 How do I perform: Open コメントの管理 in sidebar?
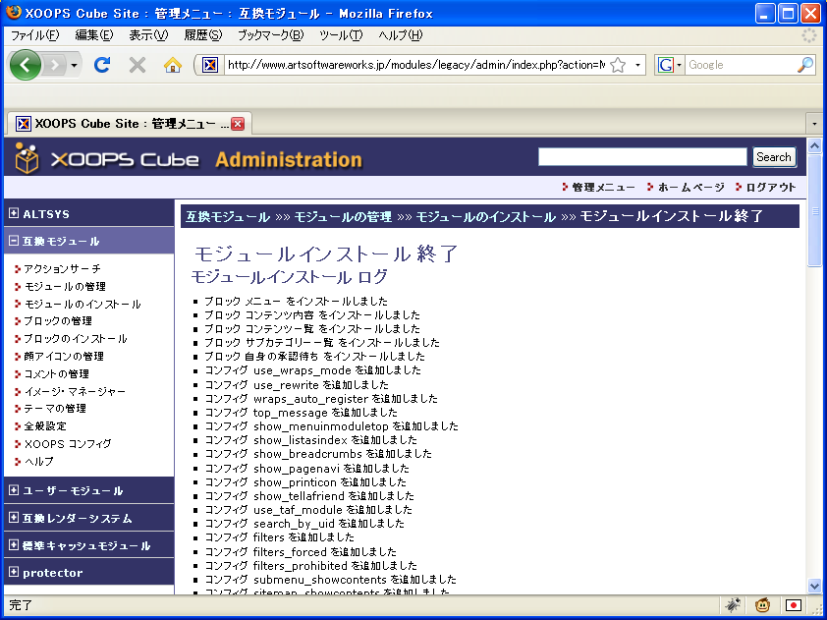pyautogui.click(x=56, y=374)
